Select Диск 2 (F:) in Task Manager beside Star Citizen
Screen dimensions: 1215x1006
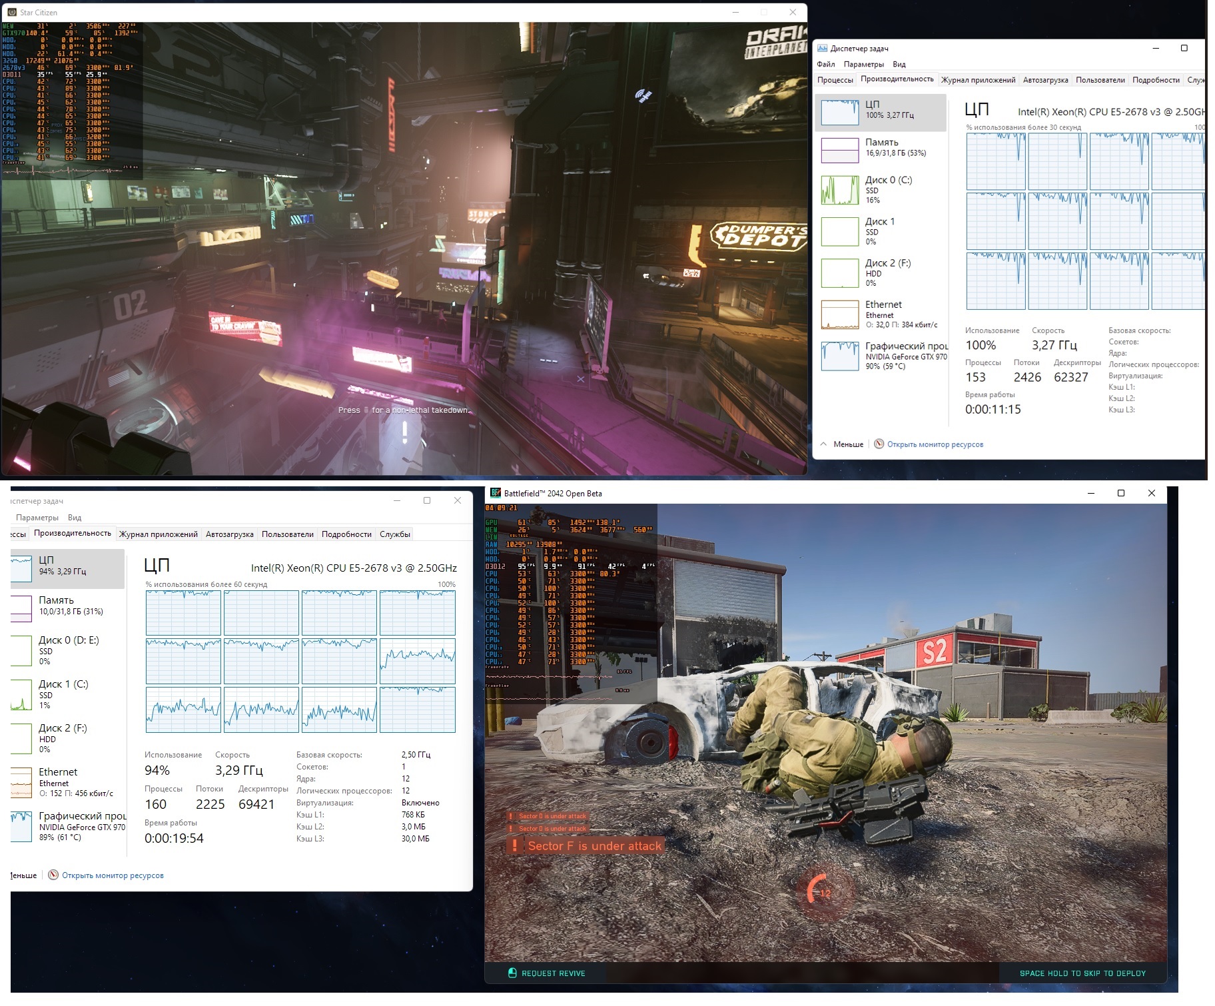click(x=881, y=273)
